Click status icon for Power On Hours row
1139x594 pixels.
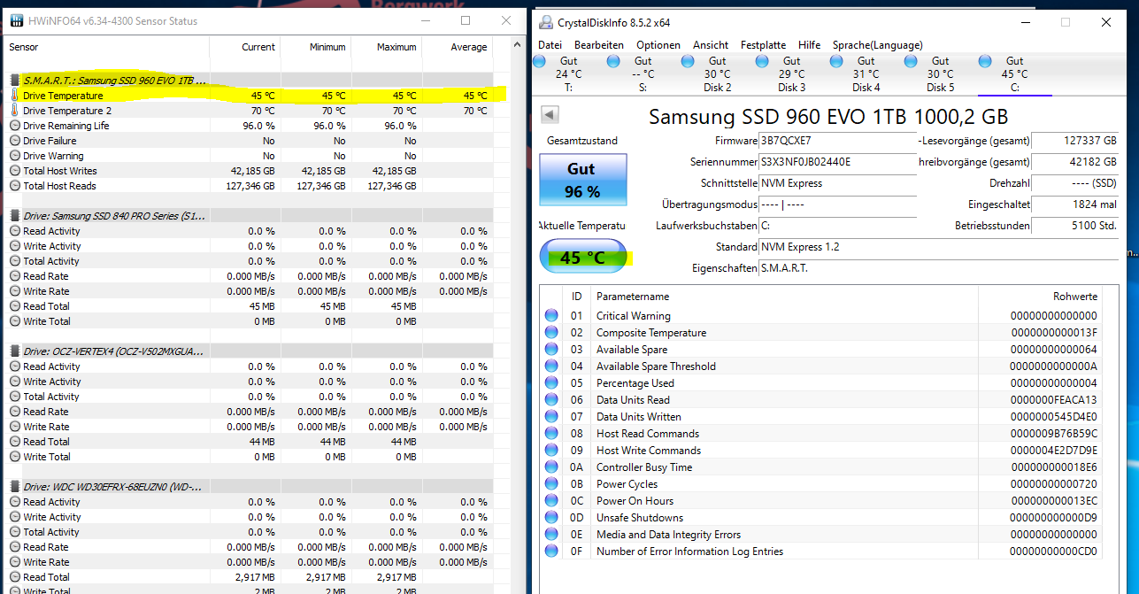pos(551,501)
